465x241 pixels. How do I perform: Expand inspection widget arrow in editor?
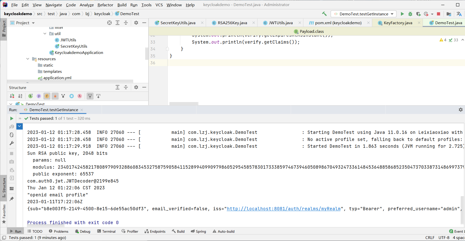462,40
